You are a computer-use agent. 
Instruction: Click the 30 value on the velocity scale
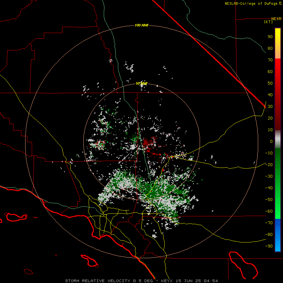[x=270, y=107]
